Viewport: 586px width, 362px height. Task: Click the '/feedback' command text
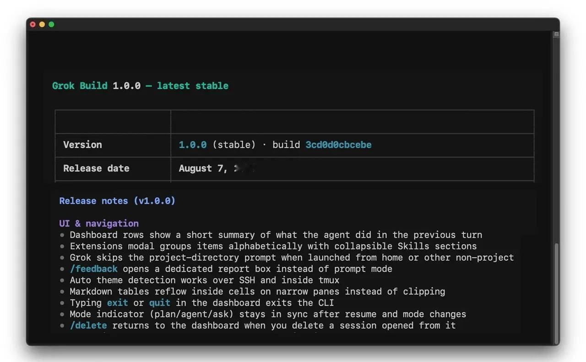click(x=93, y=269)
